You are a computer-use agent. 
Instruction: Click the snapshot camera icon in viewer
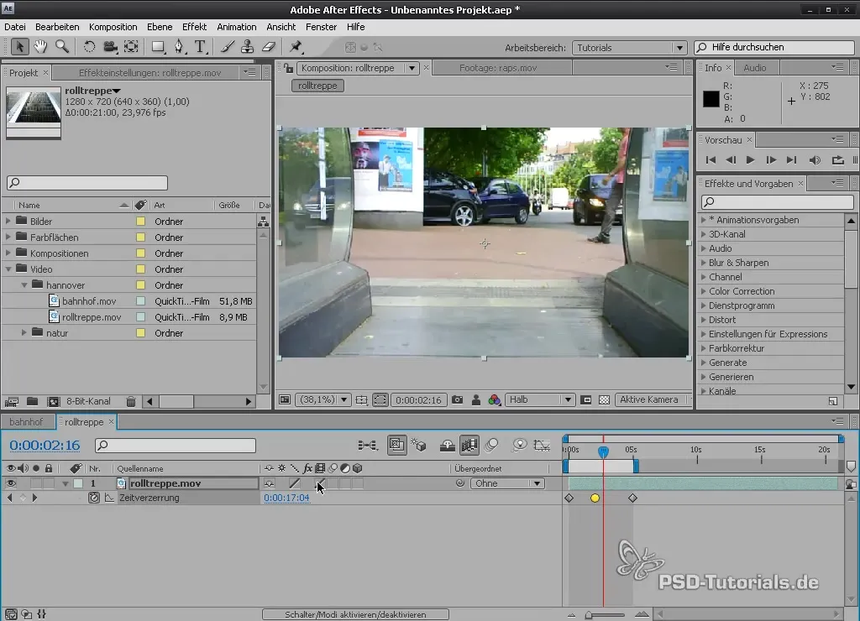(458, 399)
